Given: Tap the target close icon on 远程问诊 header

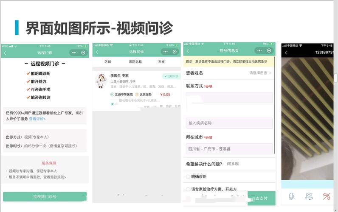Looking at the screenshot, I should point(175,52).
